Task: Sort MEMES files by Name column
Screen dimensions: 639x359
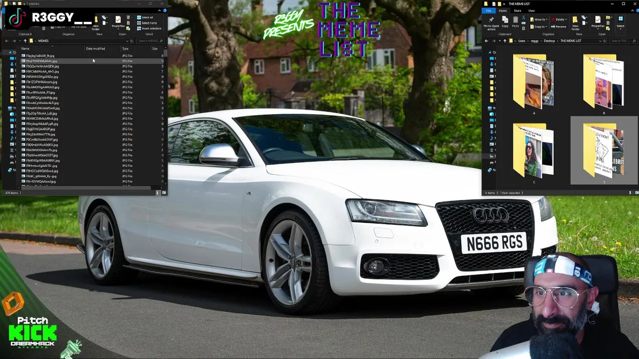Action: pos(25,48)
